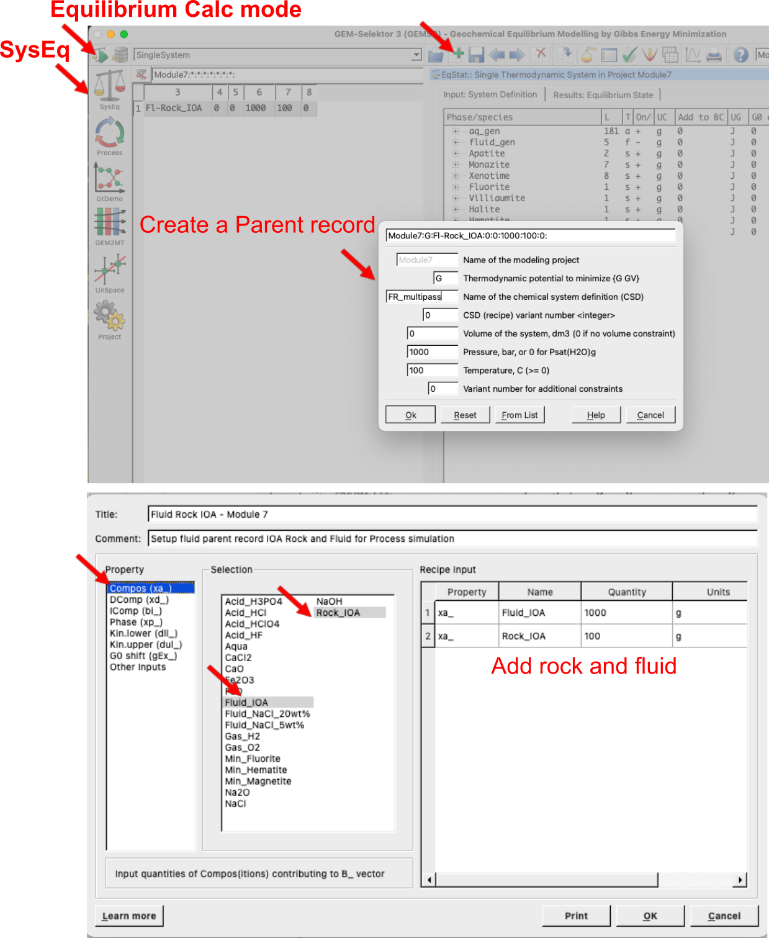Expand the Apatite phase node

pos(456,154)
